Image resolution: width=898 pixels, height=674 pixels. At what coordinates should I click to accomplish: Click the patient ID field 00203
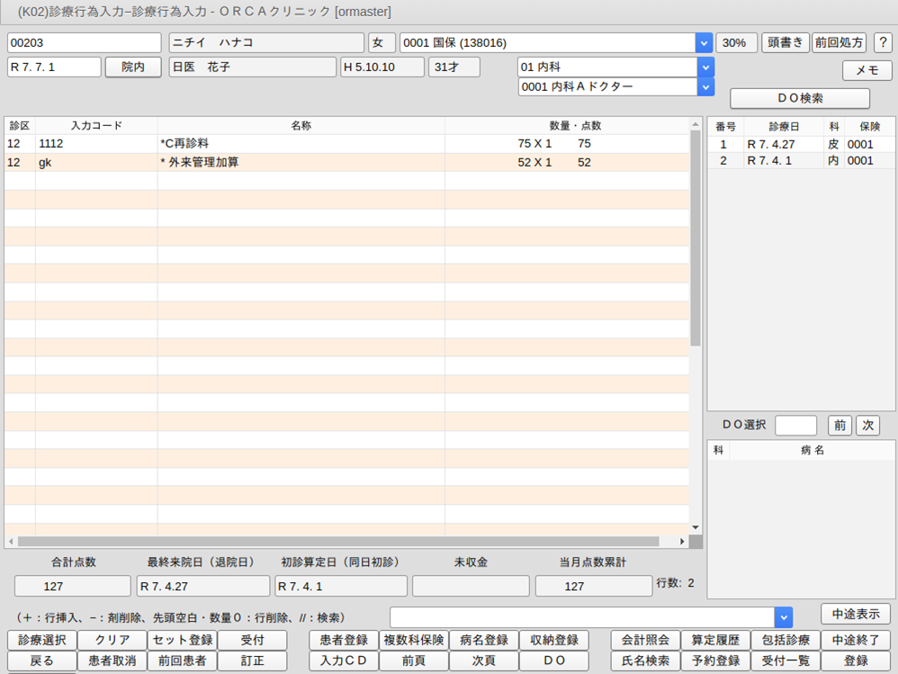[x=84, y=43]
